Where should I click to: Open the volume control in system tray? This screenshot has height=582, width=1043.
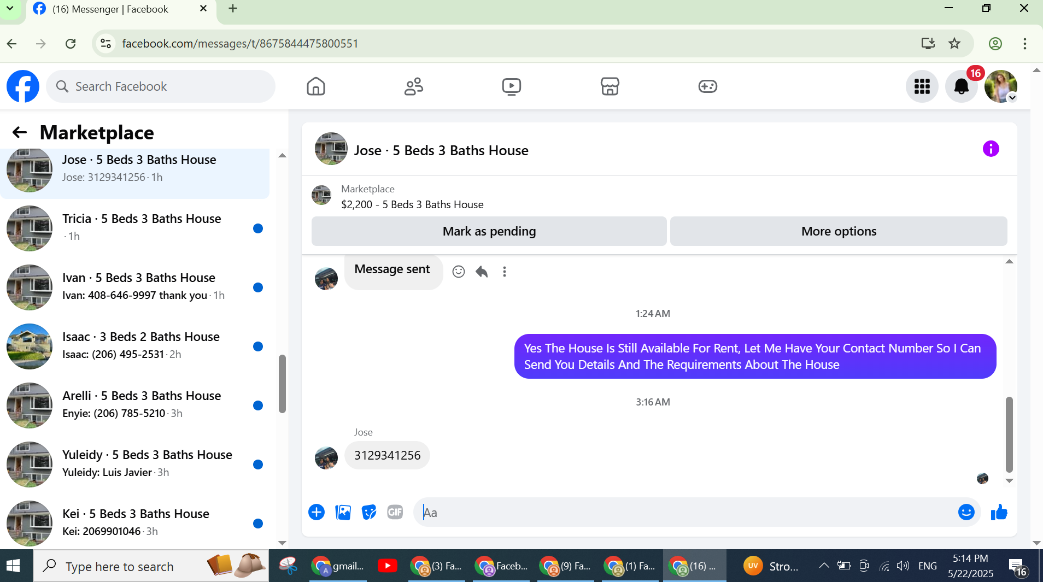click(903, 566)
